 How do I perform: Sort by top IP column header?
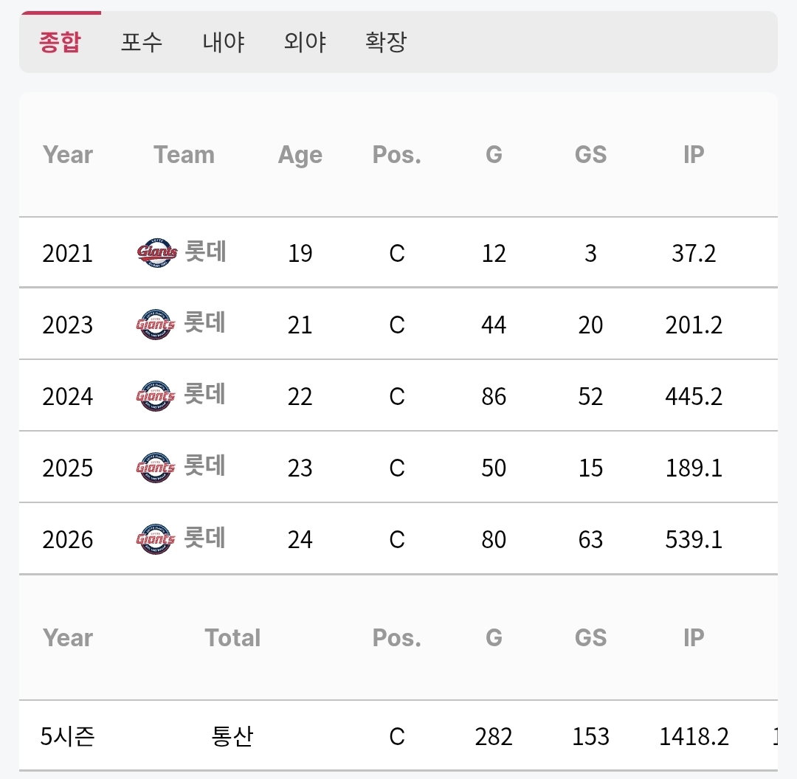pos(694,154)
